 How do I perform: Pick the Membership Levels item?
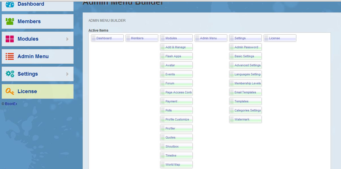tap(247, 84)
